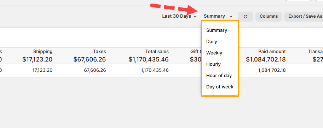Click the 1,084,702.18 paid amount row cell
The image size is (323, 128).
[272, 70]
